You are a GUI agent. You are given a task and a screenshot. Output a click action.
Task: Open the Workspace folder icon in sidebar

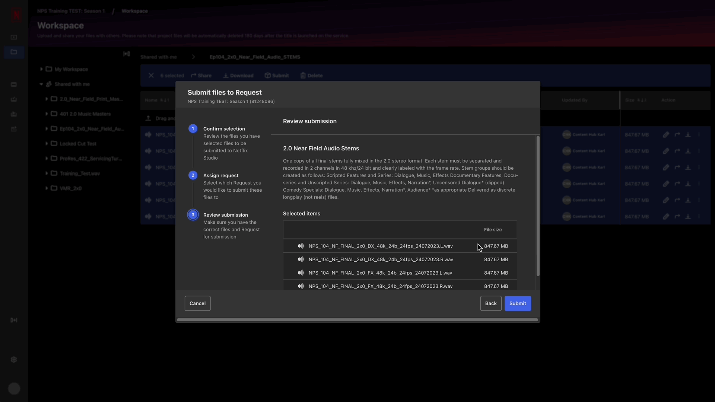14,52
